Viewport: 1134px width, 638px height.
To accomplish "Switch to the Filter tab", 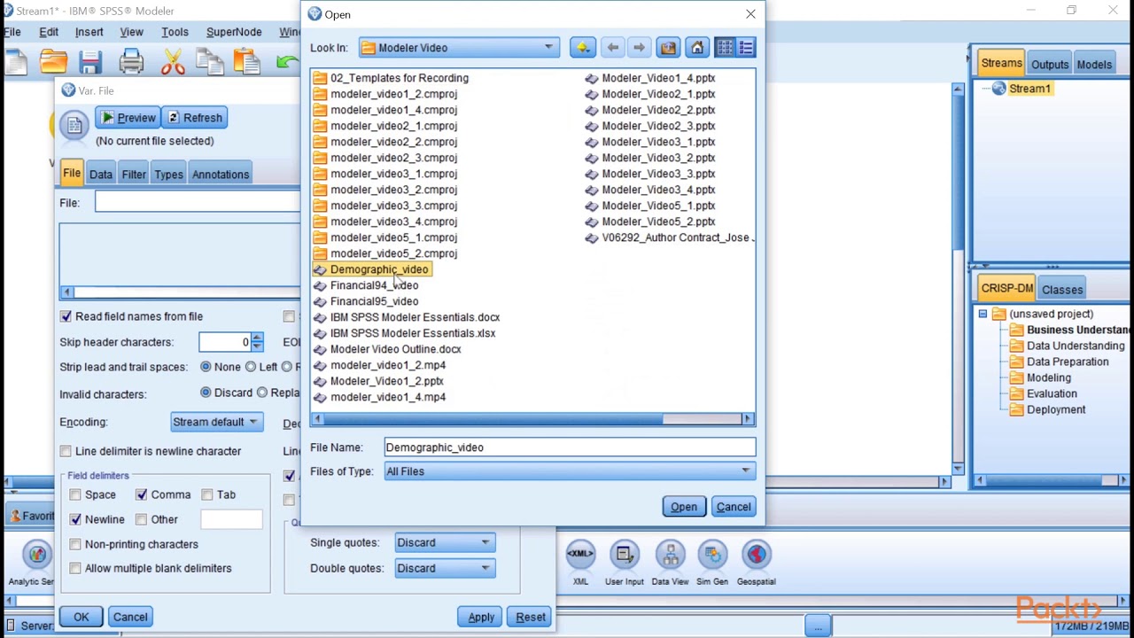I will pos(134,175).
